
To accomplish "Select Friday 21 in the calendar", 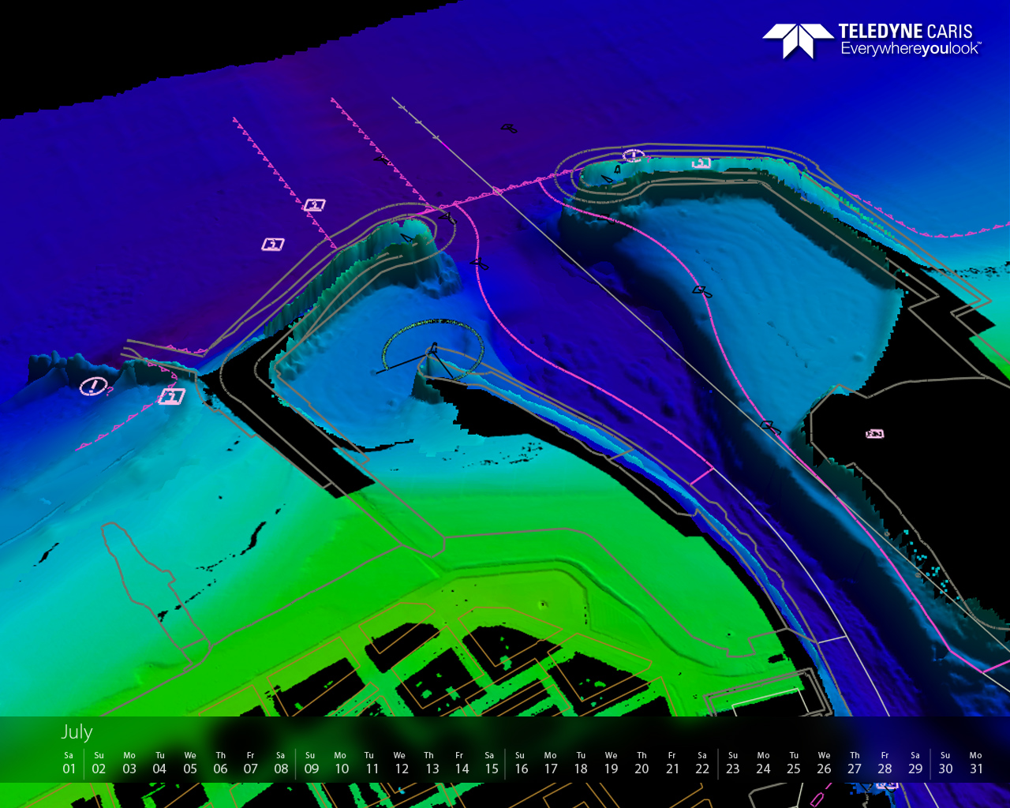I will click(x=672, y=763).
